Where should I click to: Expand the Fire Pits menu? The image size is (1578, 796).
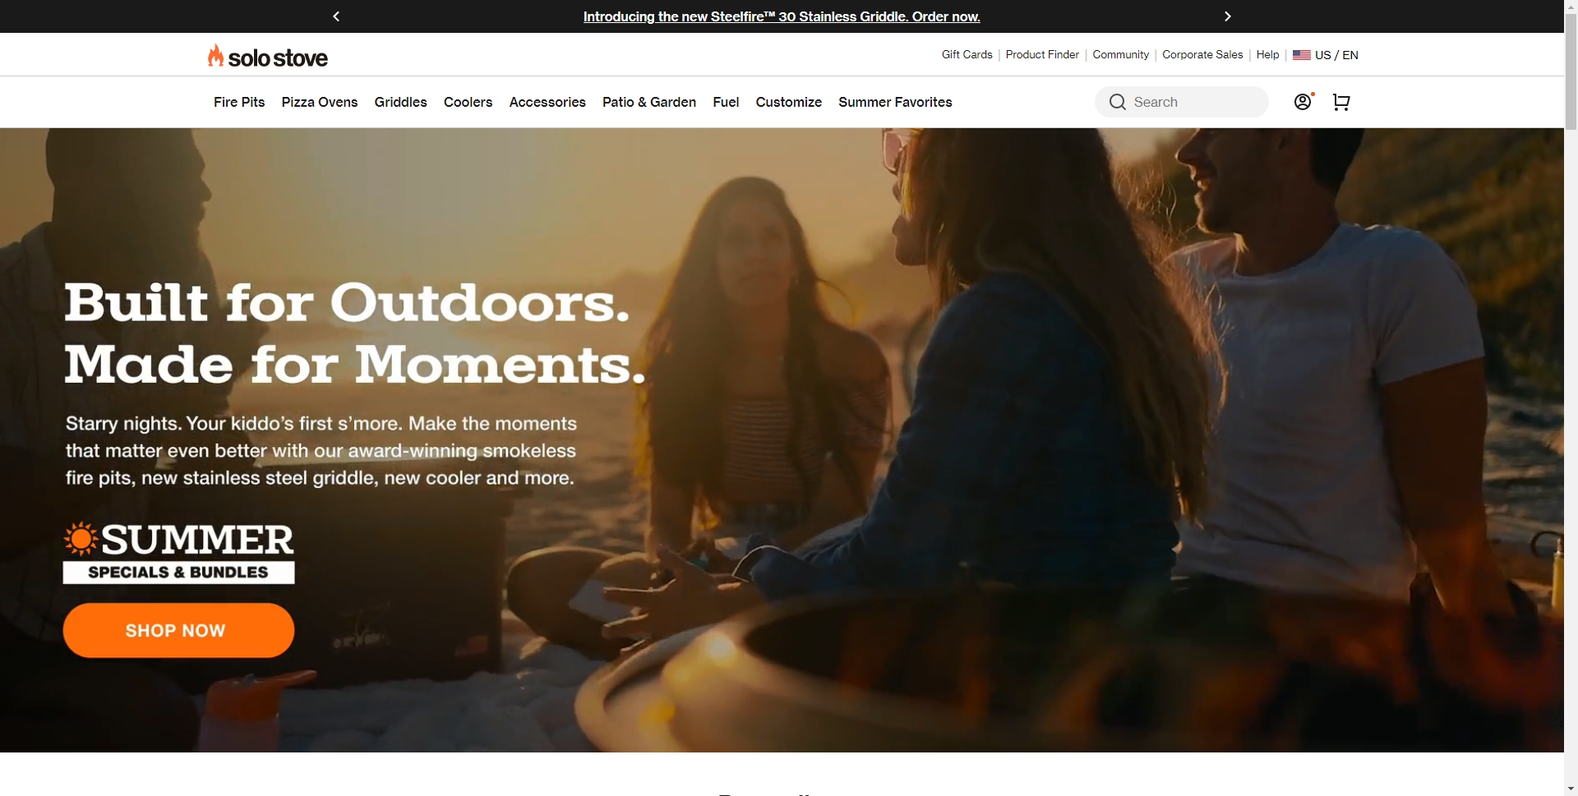point(239,102)
